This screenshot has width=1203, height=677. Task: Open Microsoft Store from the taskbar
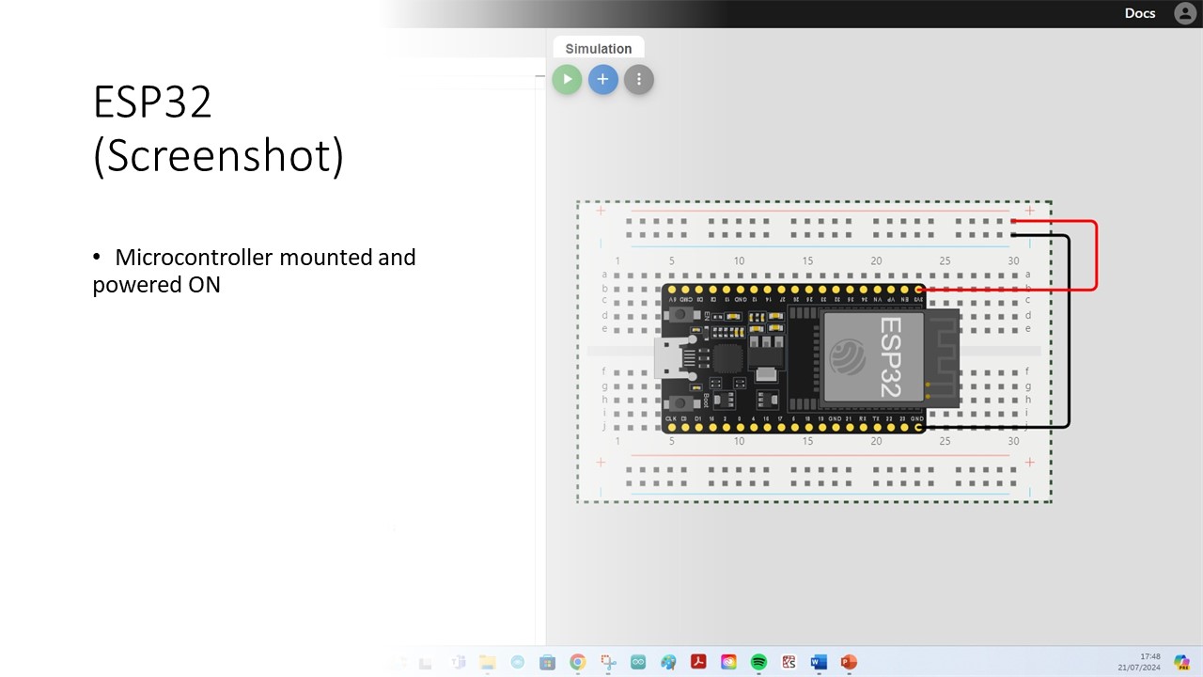pyautogui.click(x=547, y=662)
